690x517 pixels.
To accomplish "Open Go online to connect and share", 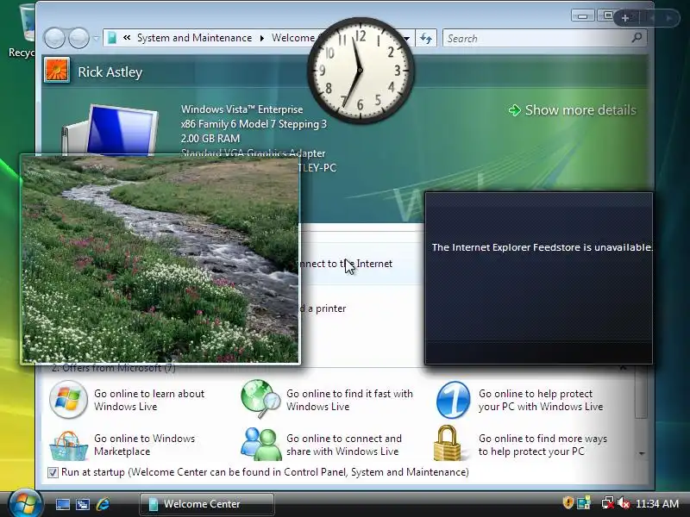I will coord(343,445).
